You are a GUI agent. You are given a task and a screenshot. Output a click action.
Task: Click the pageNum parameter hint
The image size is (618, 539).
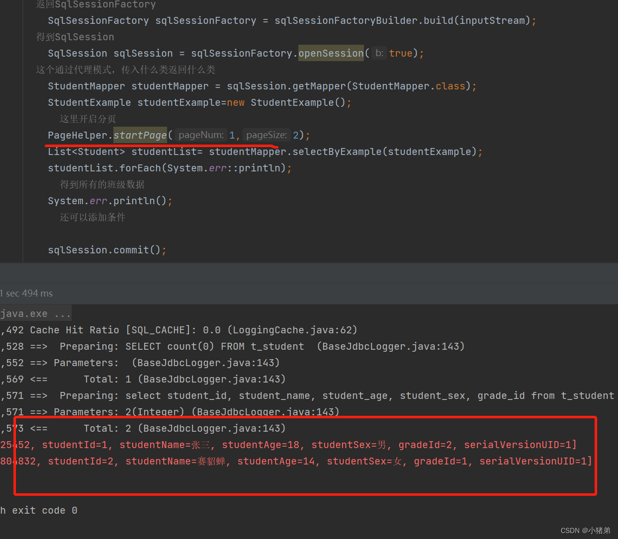201,135
